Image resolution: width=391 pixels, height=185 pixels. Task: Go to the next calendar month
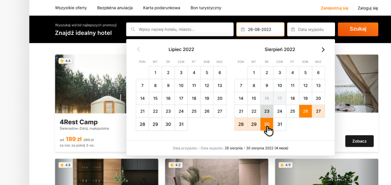tap(323, 50)
